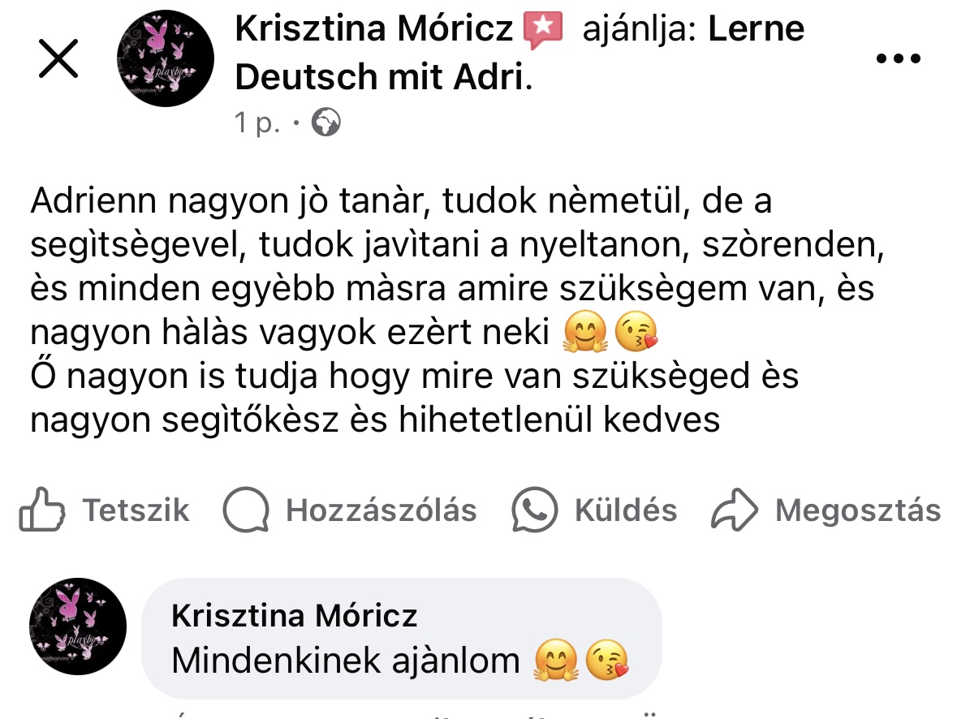Click the thumbs-up Tetszik icon
Image resolution: width=957 pixels, height=719 pixels.
(41, 510)
